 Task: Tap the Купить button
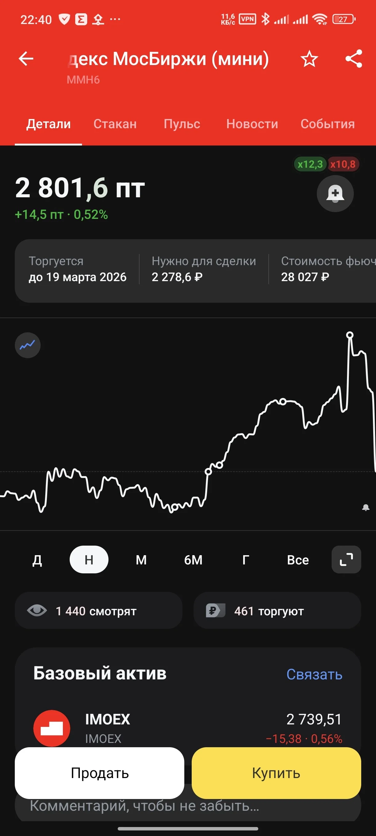[x=276, y=773]
